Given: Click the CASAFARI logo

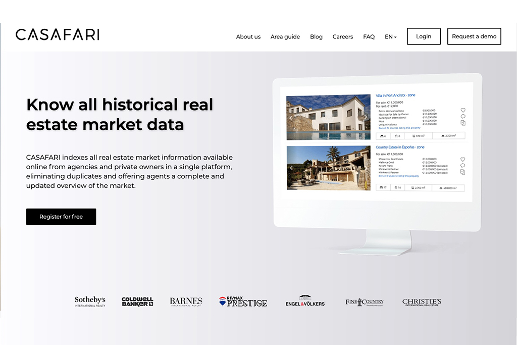Looking at the screenshot, I should [58, 35].
